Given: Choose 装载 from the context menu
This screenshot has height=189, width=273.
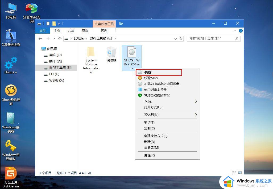Looking at the screenshot, I should tap(167, 72).
